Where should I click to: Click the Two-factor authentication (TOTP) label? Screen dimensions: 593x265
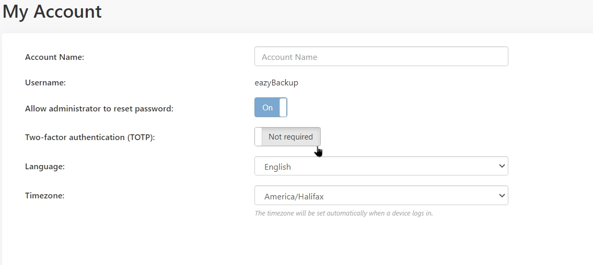(x=90, y=137)
